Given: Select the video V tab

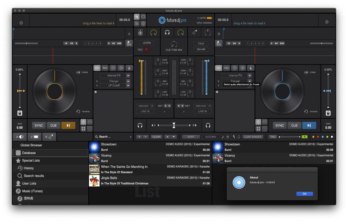Looking at the screenshot, I should tap(34, 137).
